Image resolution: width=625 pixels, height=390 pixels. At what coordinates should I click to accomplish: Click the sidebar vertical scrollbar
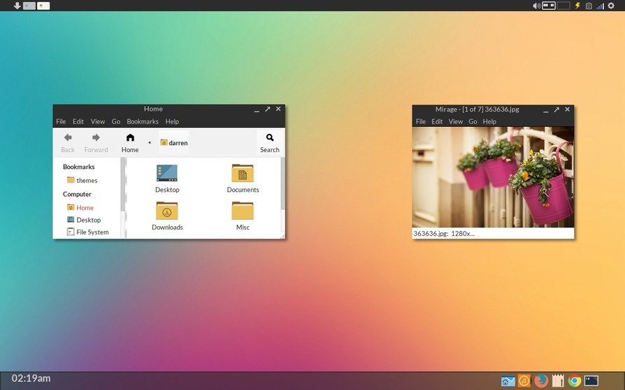123,185
